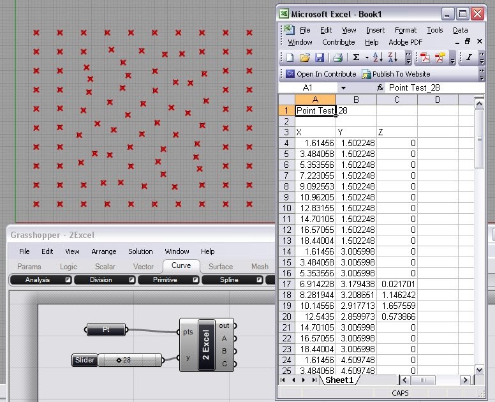The height and width of the screenshot is (402, 495).
Task: Click the AutoSum sigma icon
Action: tap(356, 57)
